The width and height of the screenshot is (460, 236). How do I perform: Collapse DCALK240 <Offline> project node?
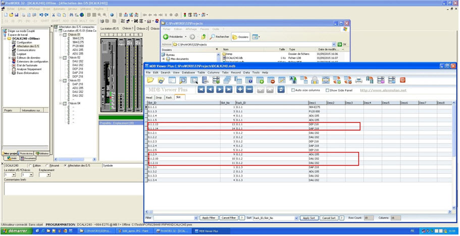tap(5, 39)
